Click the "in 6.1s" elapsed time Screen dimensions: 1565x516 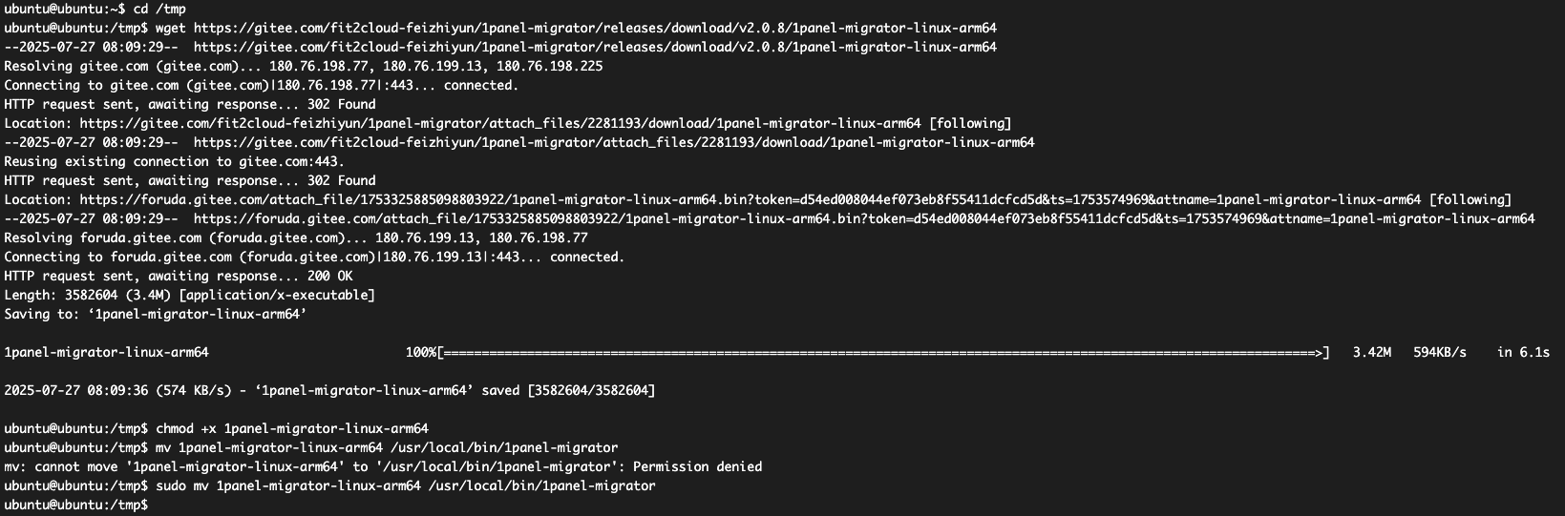coord(1523,352)
